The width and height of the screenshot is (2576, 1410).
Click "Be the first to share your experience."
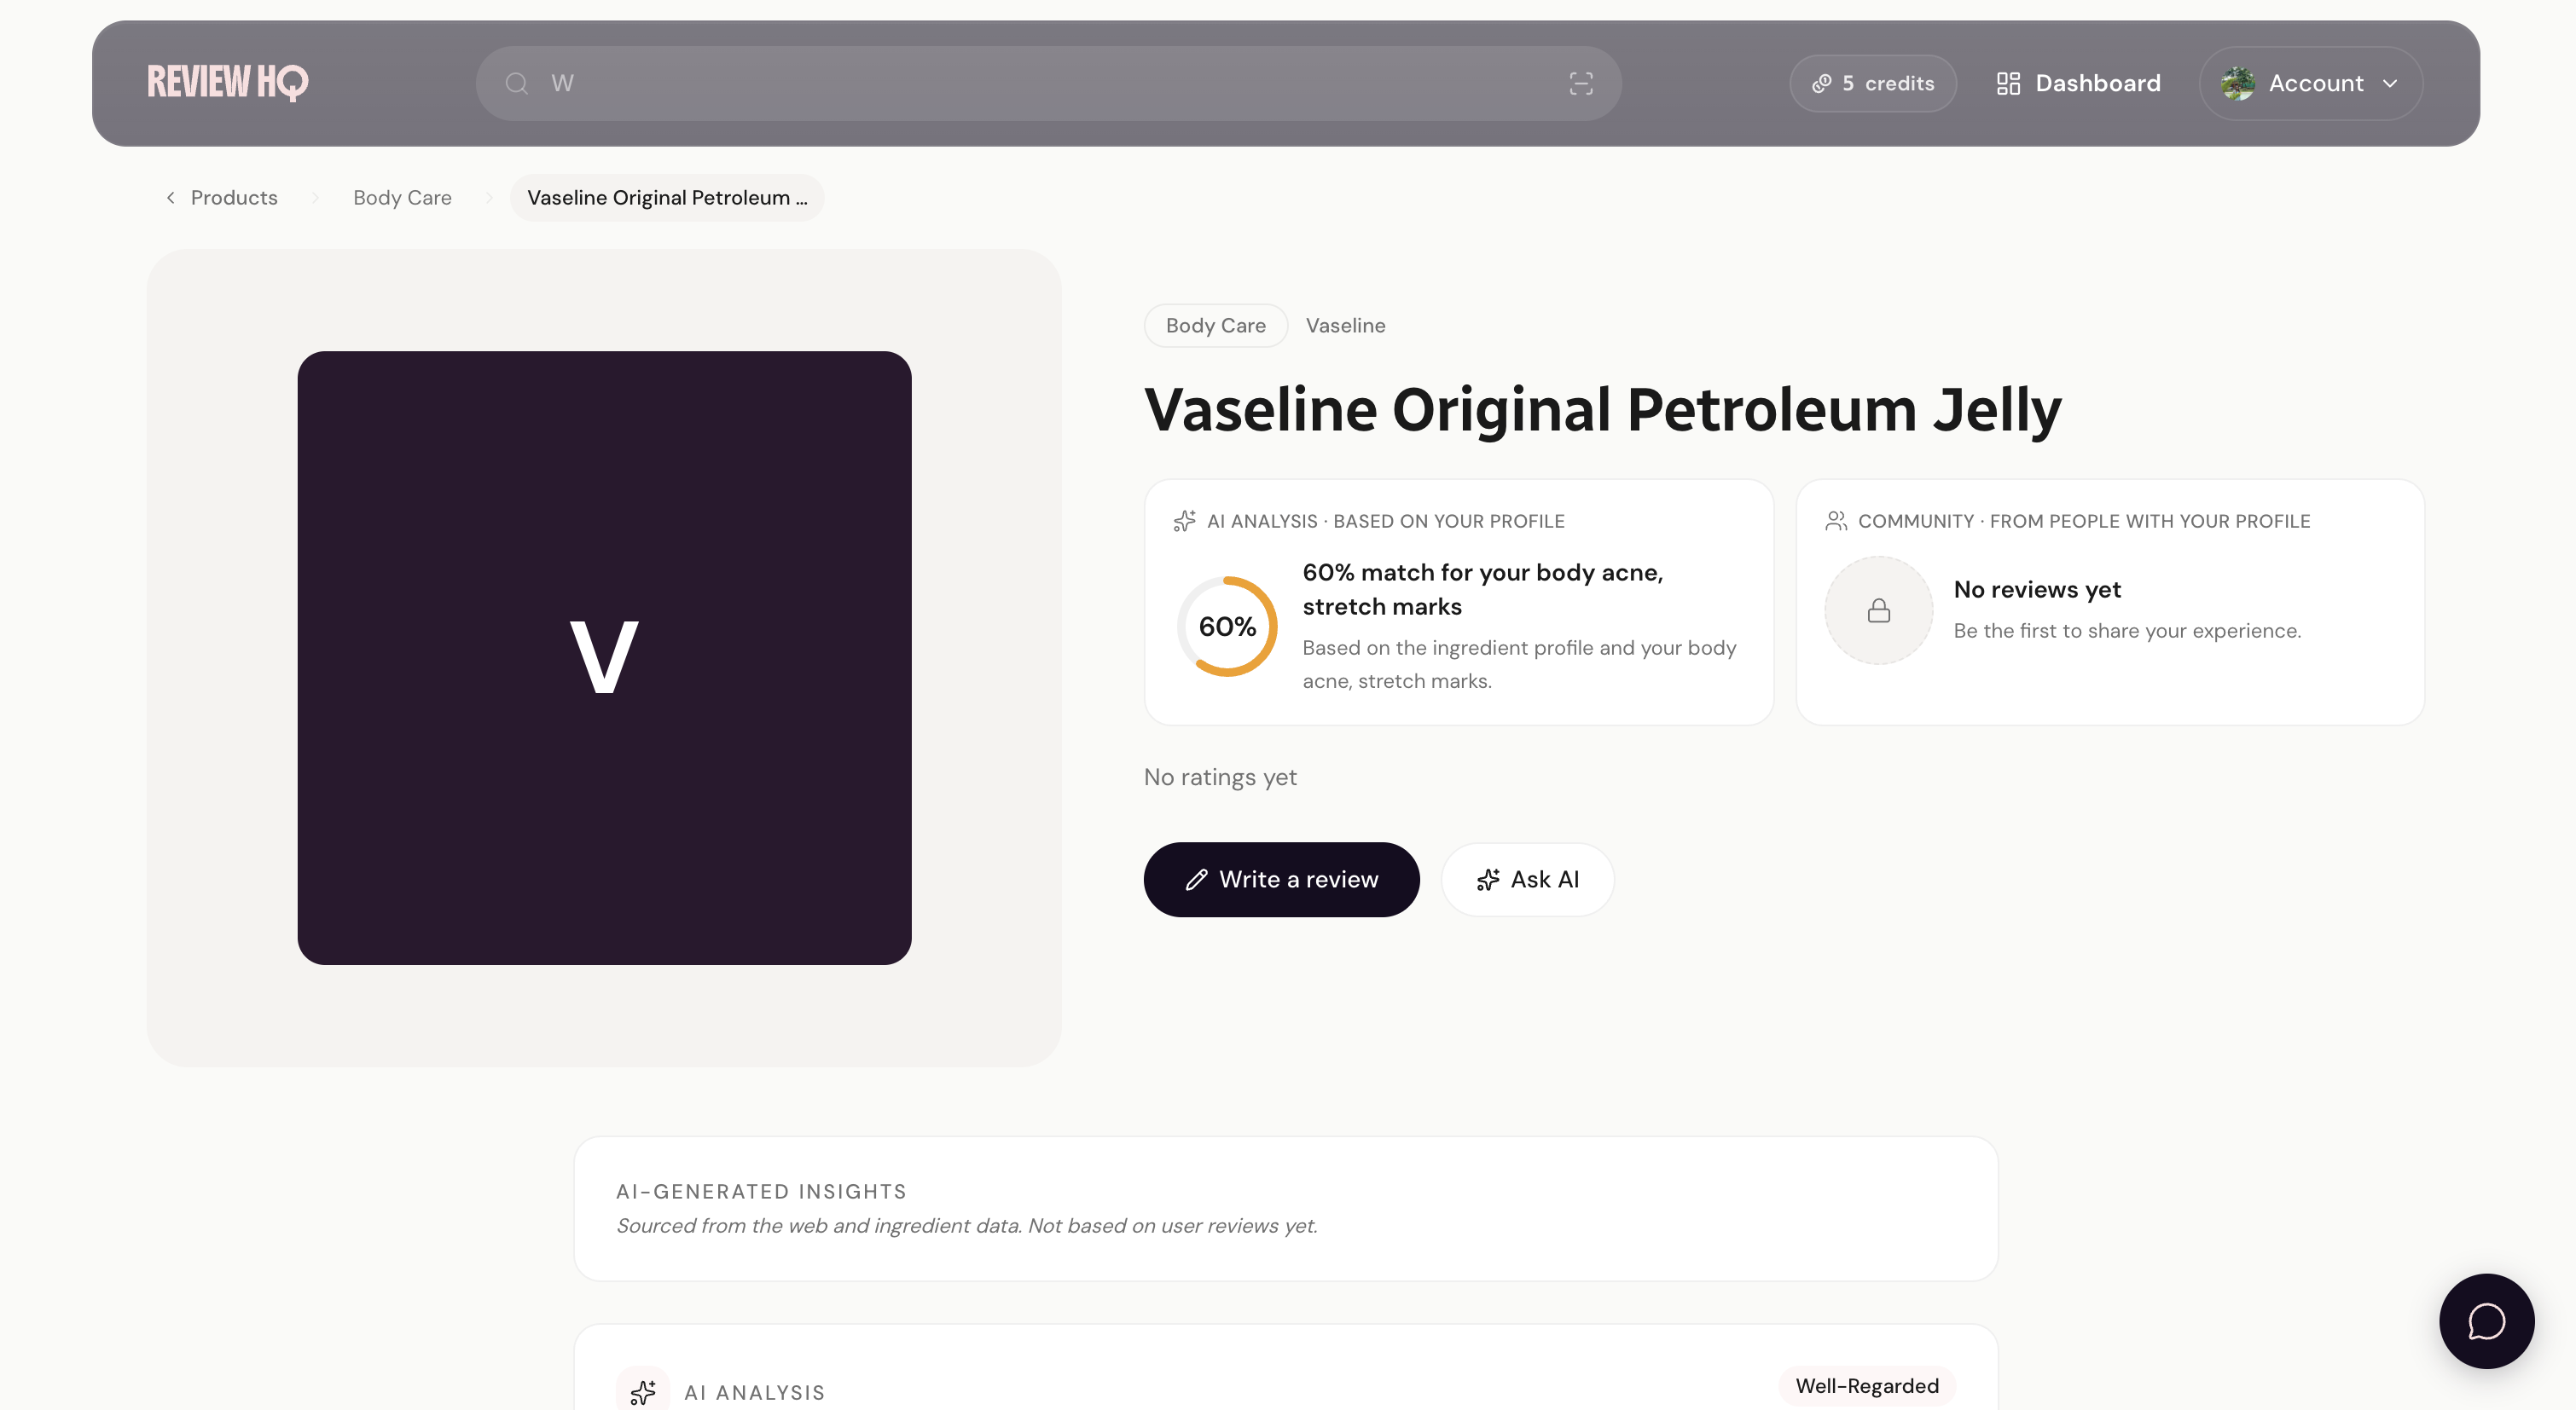coord(2127,631)
